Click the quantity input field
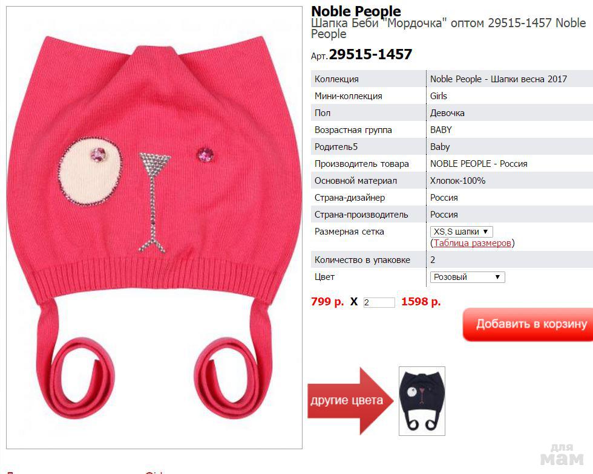The image size is (593, 474). pos(379,302)
